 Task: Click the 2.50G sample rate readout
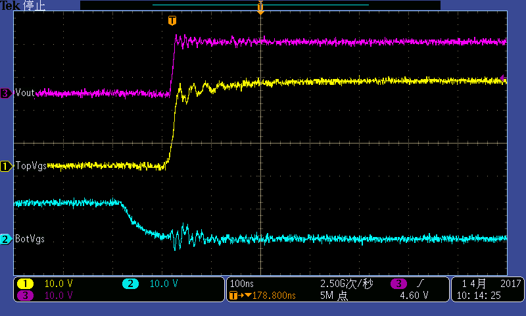click(x=347, y=284)
